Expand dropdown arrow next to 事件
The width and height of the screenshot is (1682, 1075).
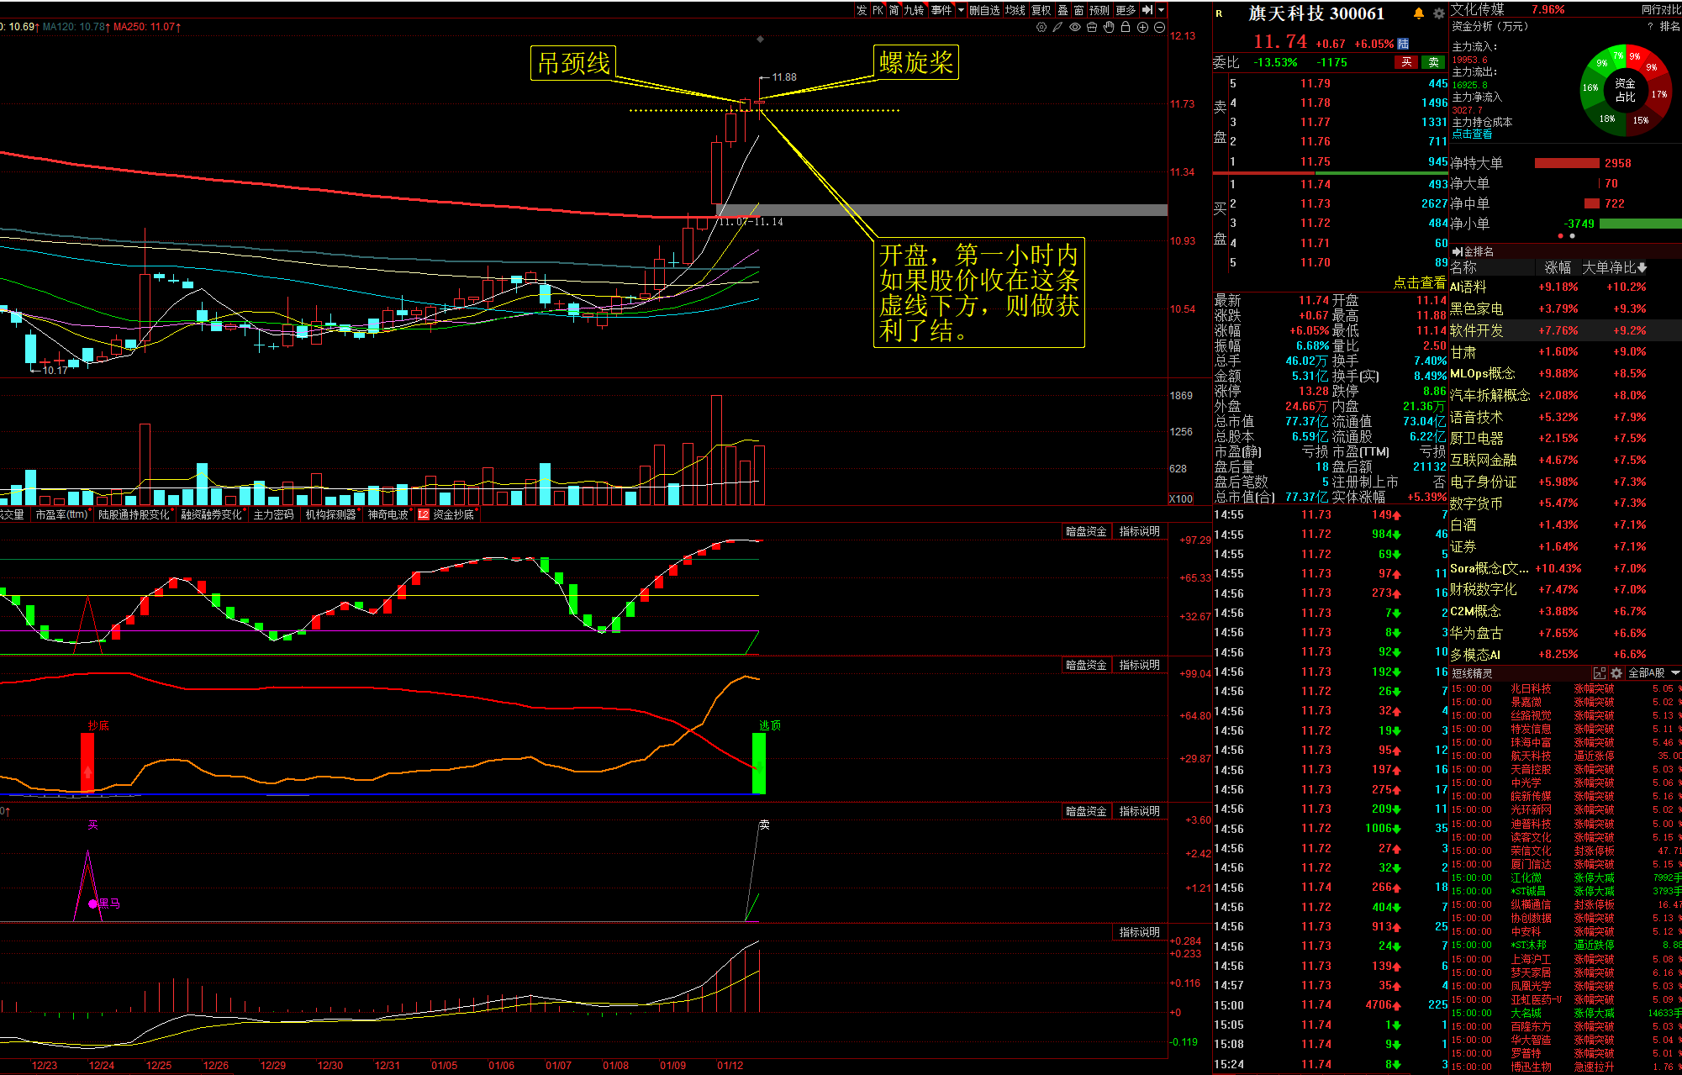click(961, 10)
